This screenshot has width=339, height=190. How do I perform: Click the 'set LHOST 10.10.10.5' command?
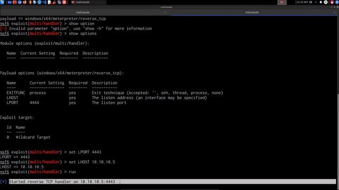[92, 162]
